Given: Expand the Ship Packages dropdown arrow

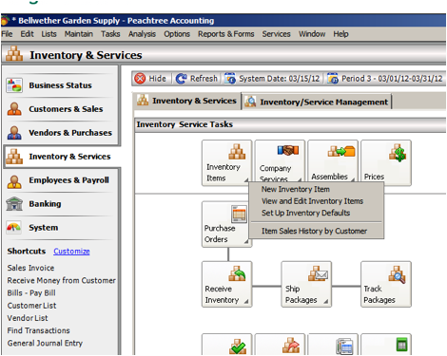Looking at the screenshot, I should 325,301.
